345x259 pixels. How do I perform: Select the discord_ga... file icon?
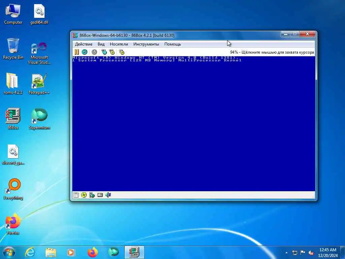[x=13, y=154]
